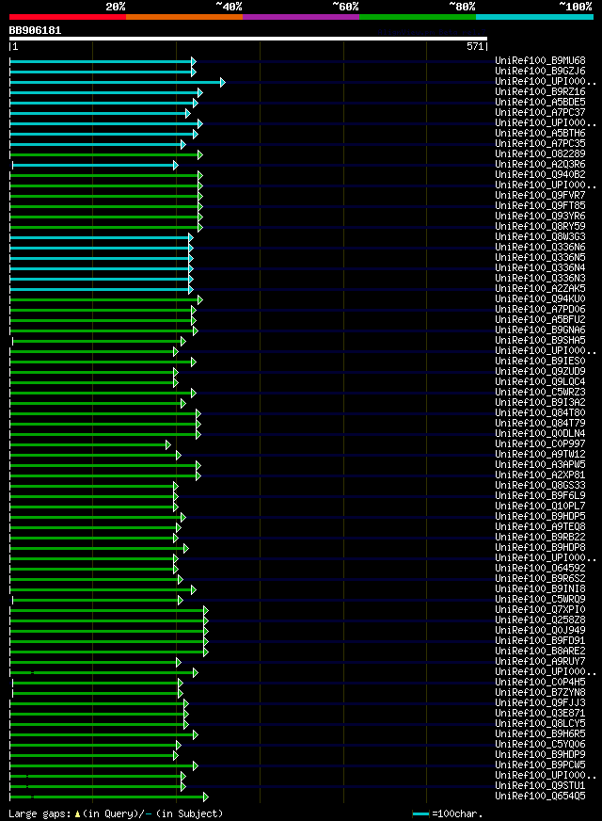The width and height of the screenshot is (602, 821).
Task: Click the cyan alignment bar for UniRef100_B9MU68
Action: pos(103,61)
